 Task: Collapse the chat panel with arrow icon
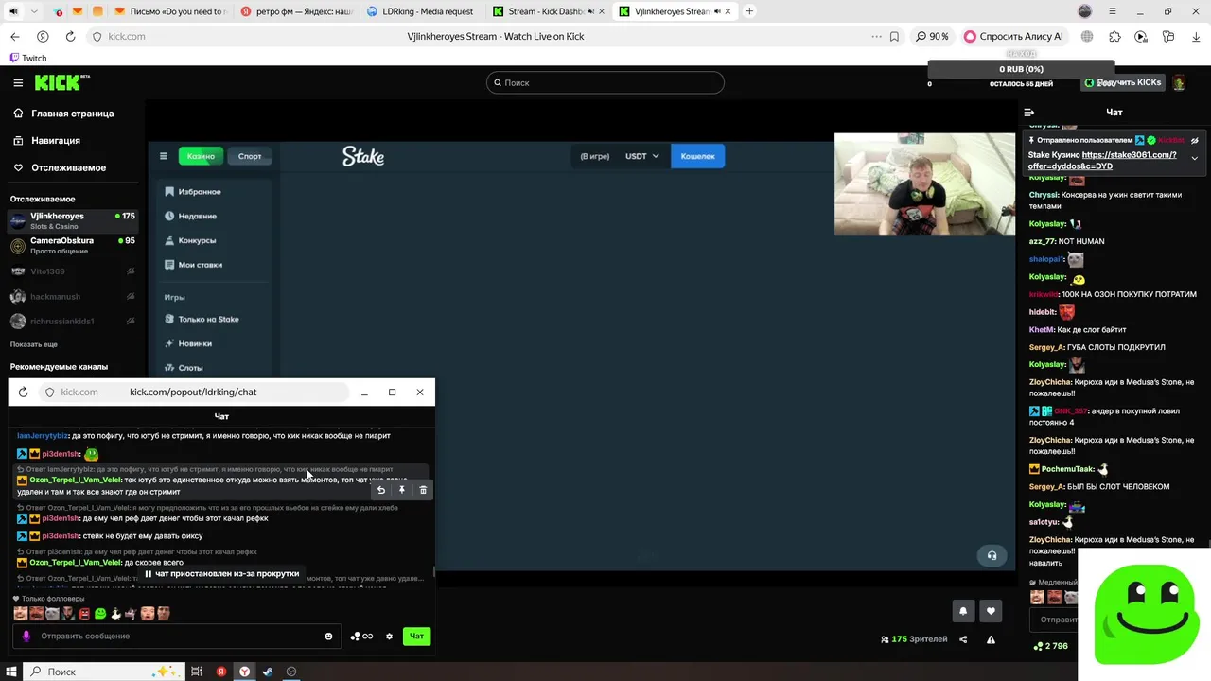(x=1029, y=112)
